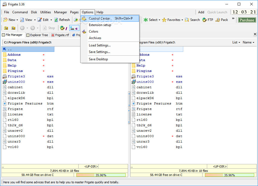Go to root folder icon

tap(6, 28)
